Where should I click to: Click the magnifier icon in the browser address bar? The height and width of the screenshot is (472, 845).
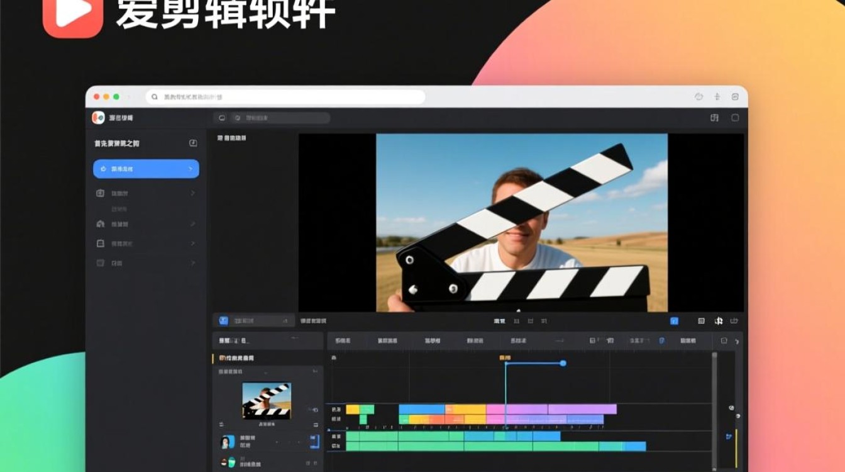(x=155, y=97)
